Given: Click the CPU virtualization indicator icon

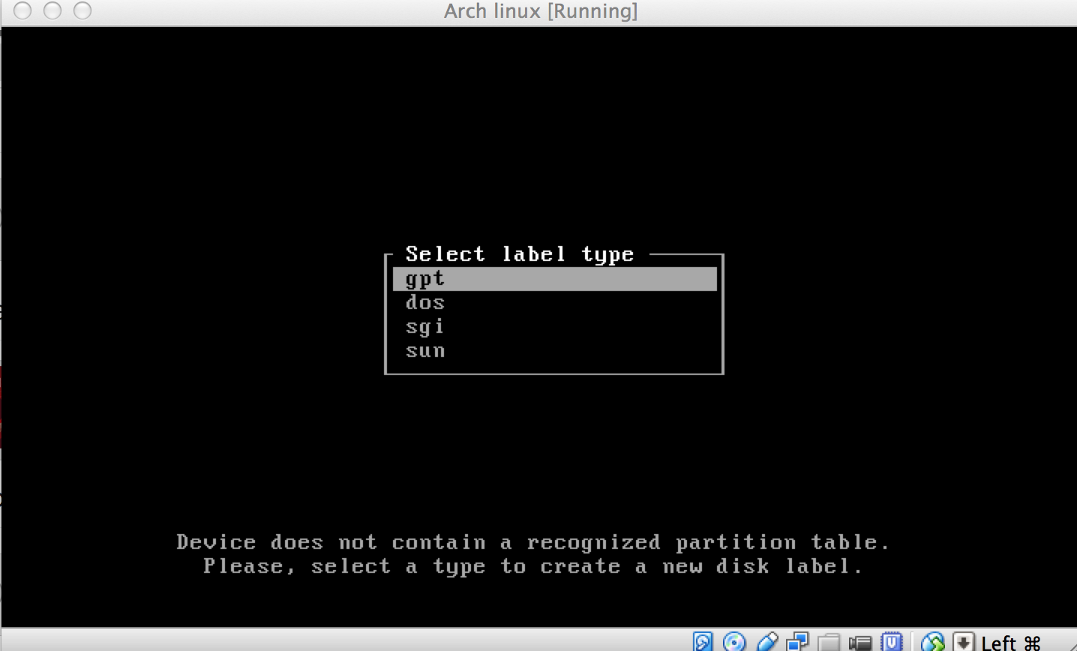Looking at the screenshot, I should (x=892, y=642).
